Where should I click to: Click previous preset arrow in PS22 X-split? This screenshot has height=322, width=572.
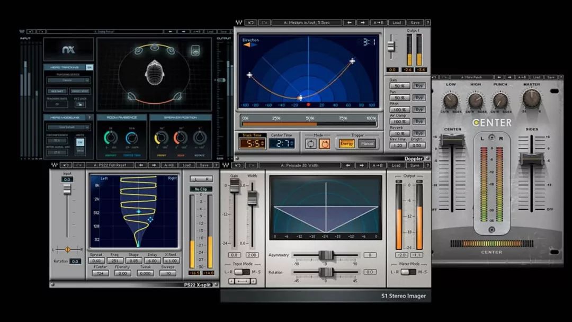[x=141, y=165]
